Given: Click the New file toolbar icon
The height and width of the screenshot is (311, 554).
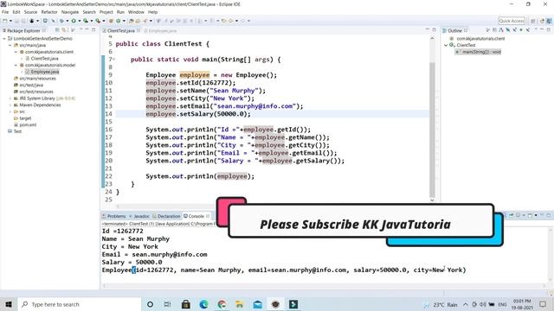Looking at the screenshot, I should (x=5, y=21).
